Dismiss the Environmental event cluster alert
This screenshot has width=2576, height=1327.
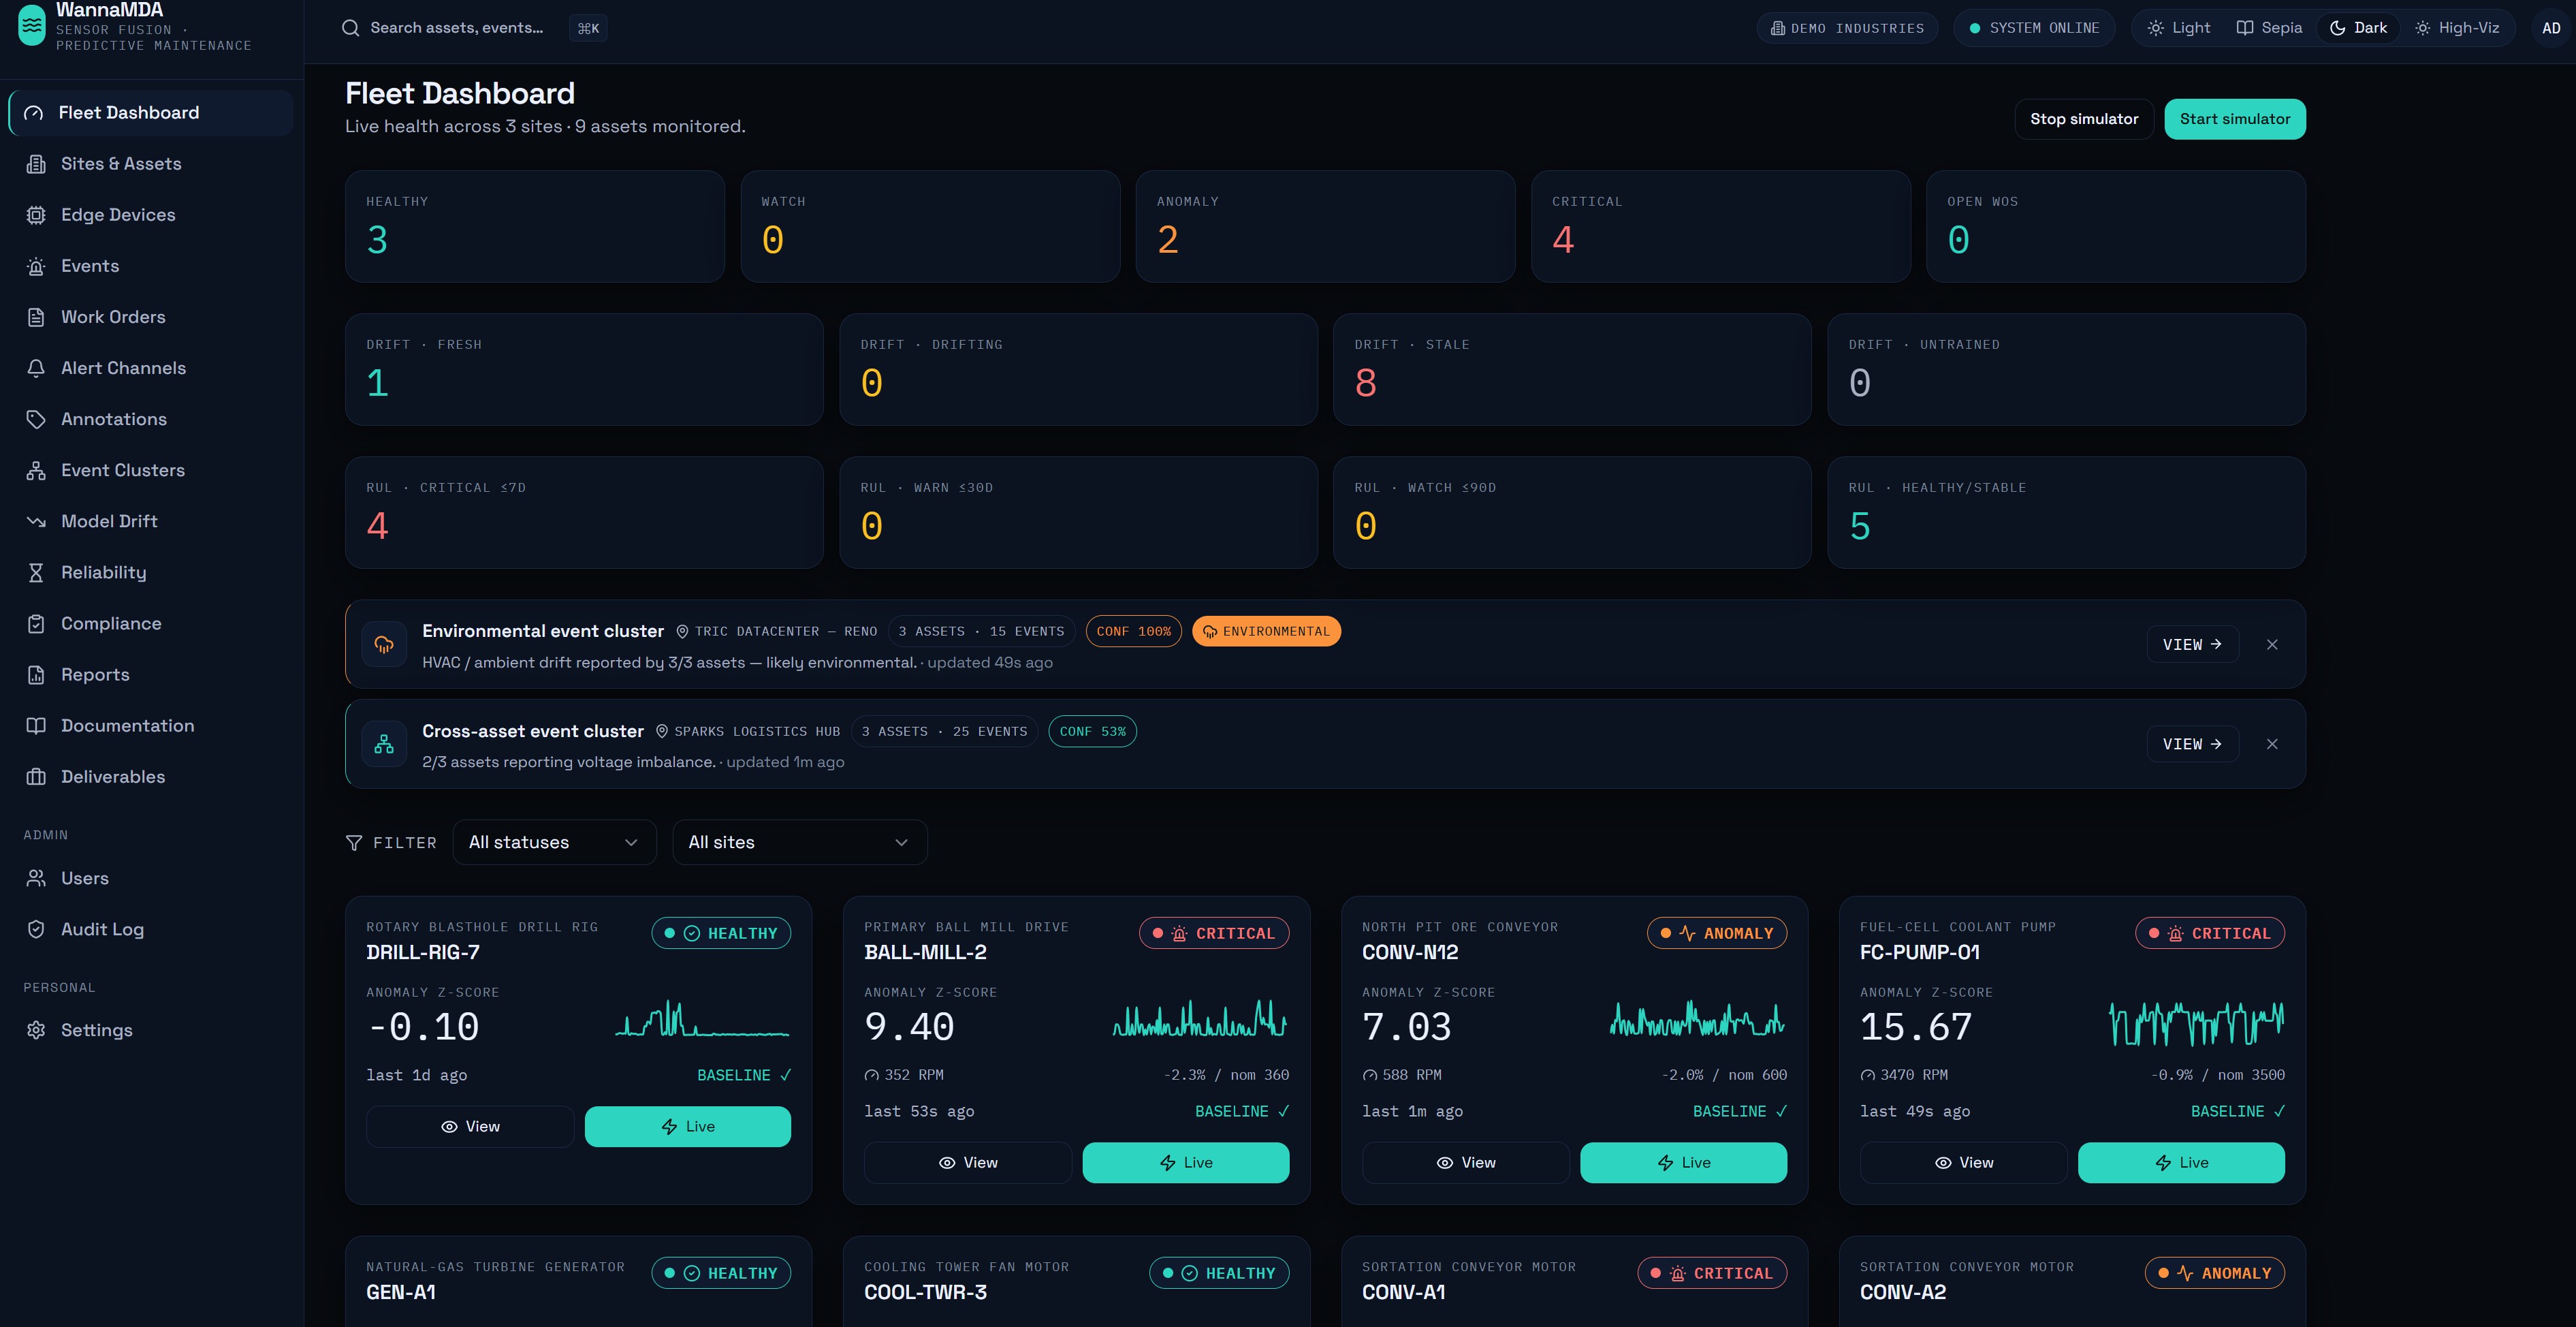point(2272,644)
